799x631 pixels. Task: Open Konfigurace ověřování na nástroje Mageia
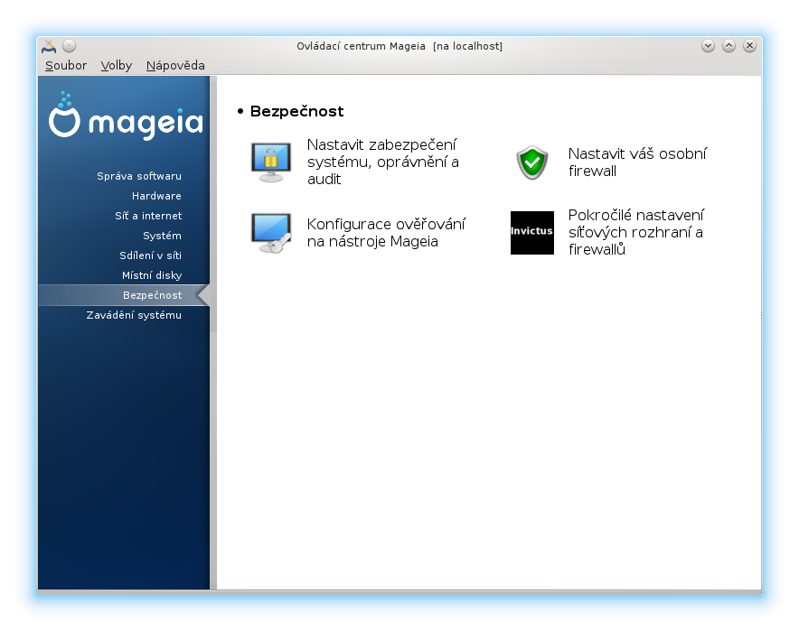386,233
